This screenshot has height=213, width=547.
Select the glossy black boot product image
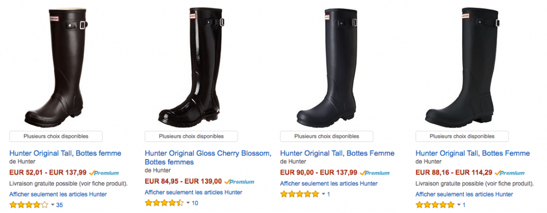pos(191,67)
